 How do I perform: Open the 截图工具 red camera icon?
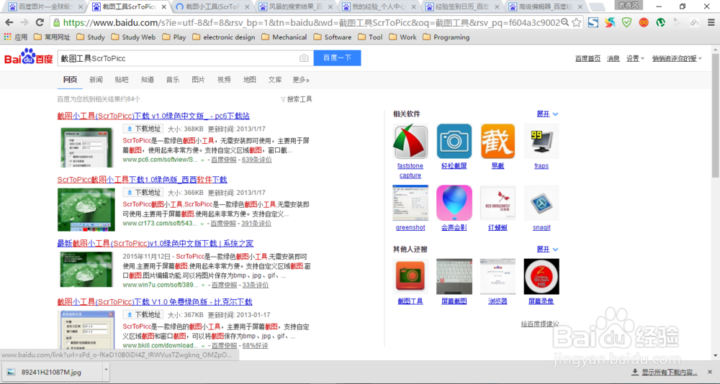(x=410, y=277)
